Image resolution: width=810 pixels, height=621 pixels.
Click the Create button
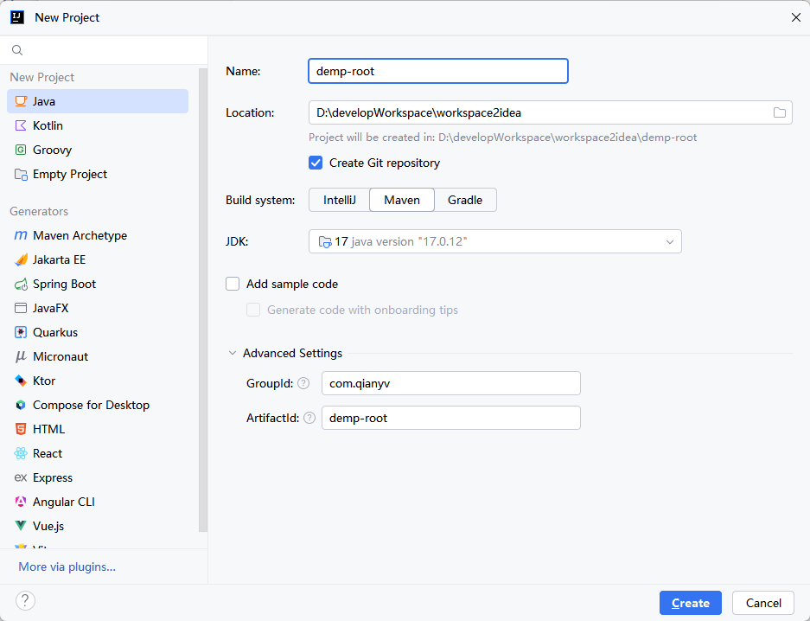(690, 603)
